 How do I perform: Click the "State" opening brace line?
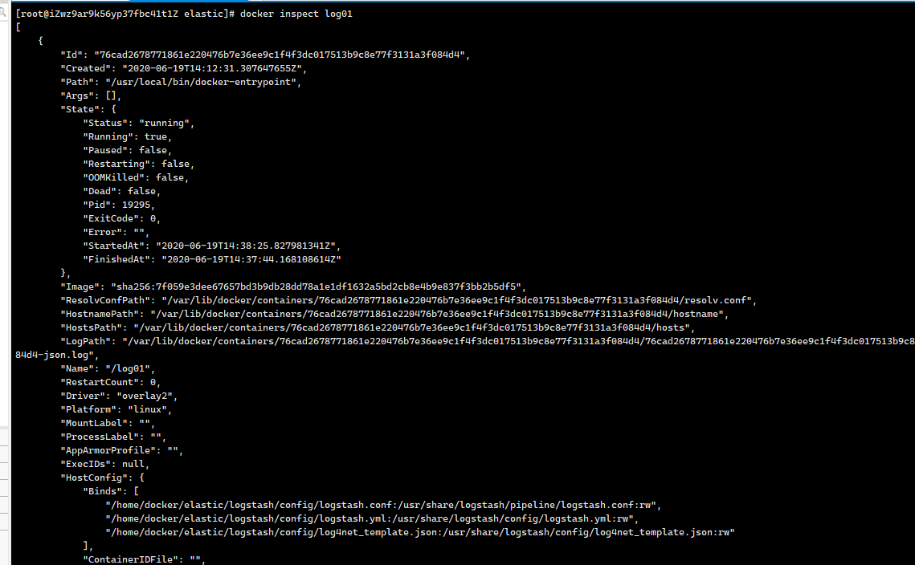coord(88,109)
